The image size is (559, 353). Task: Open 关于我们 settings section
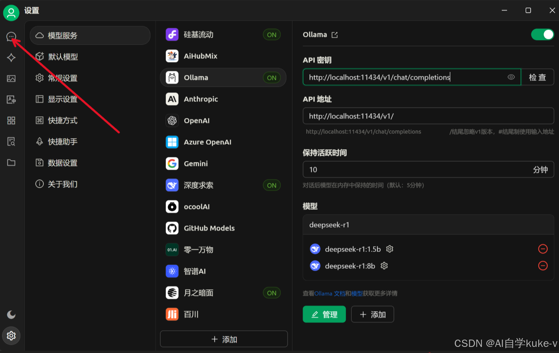[90, 184]
